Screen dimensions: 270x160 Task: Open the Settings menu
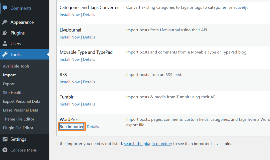point(18,139)
